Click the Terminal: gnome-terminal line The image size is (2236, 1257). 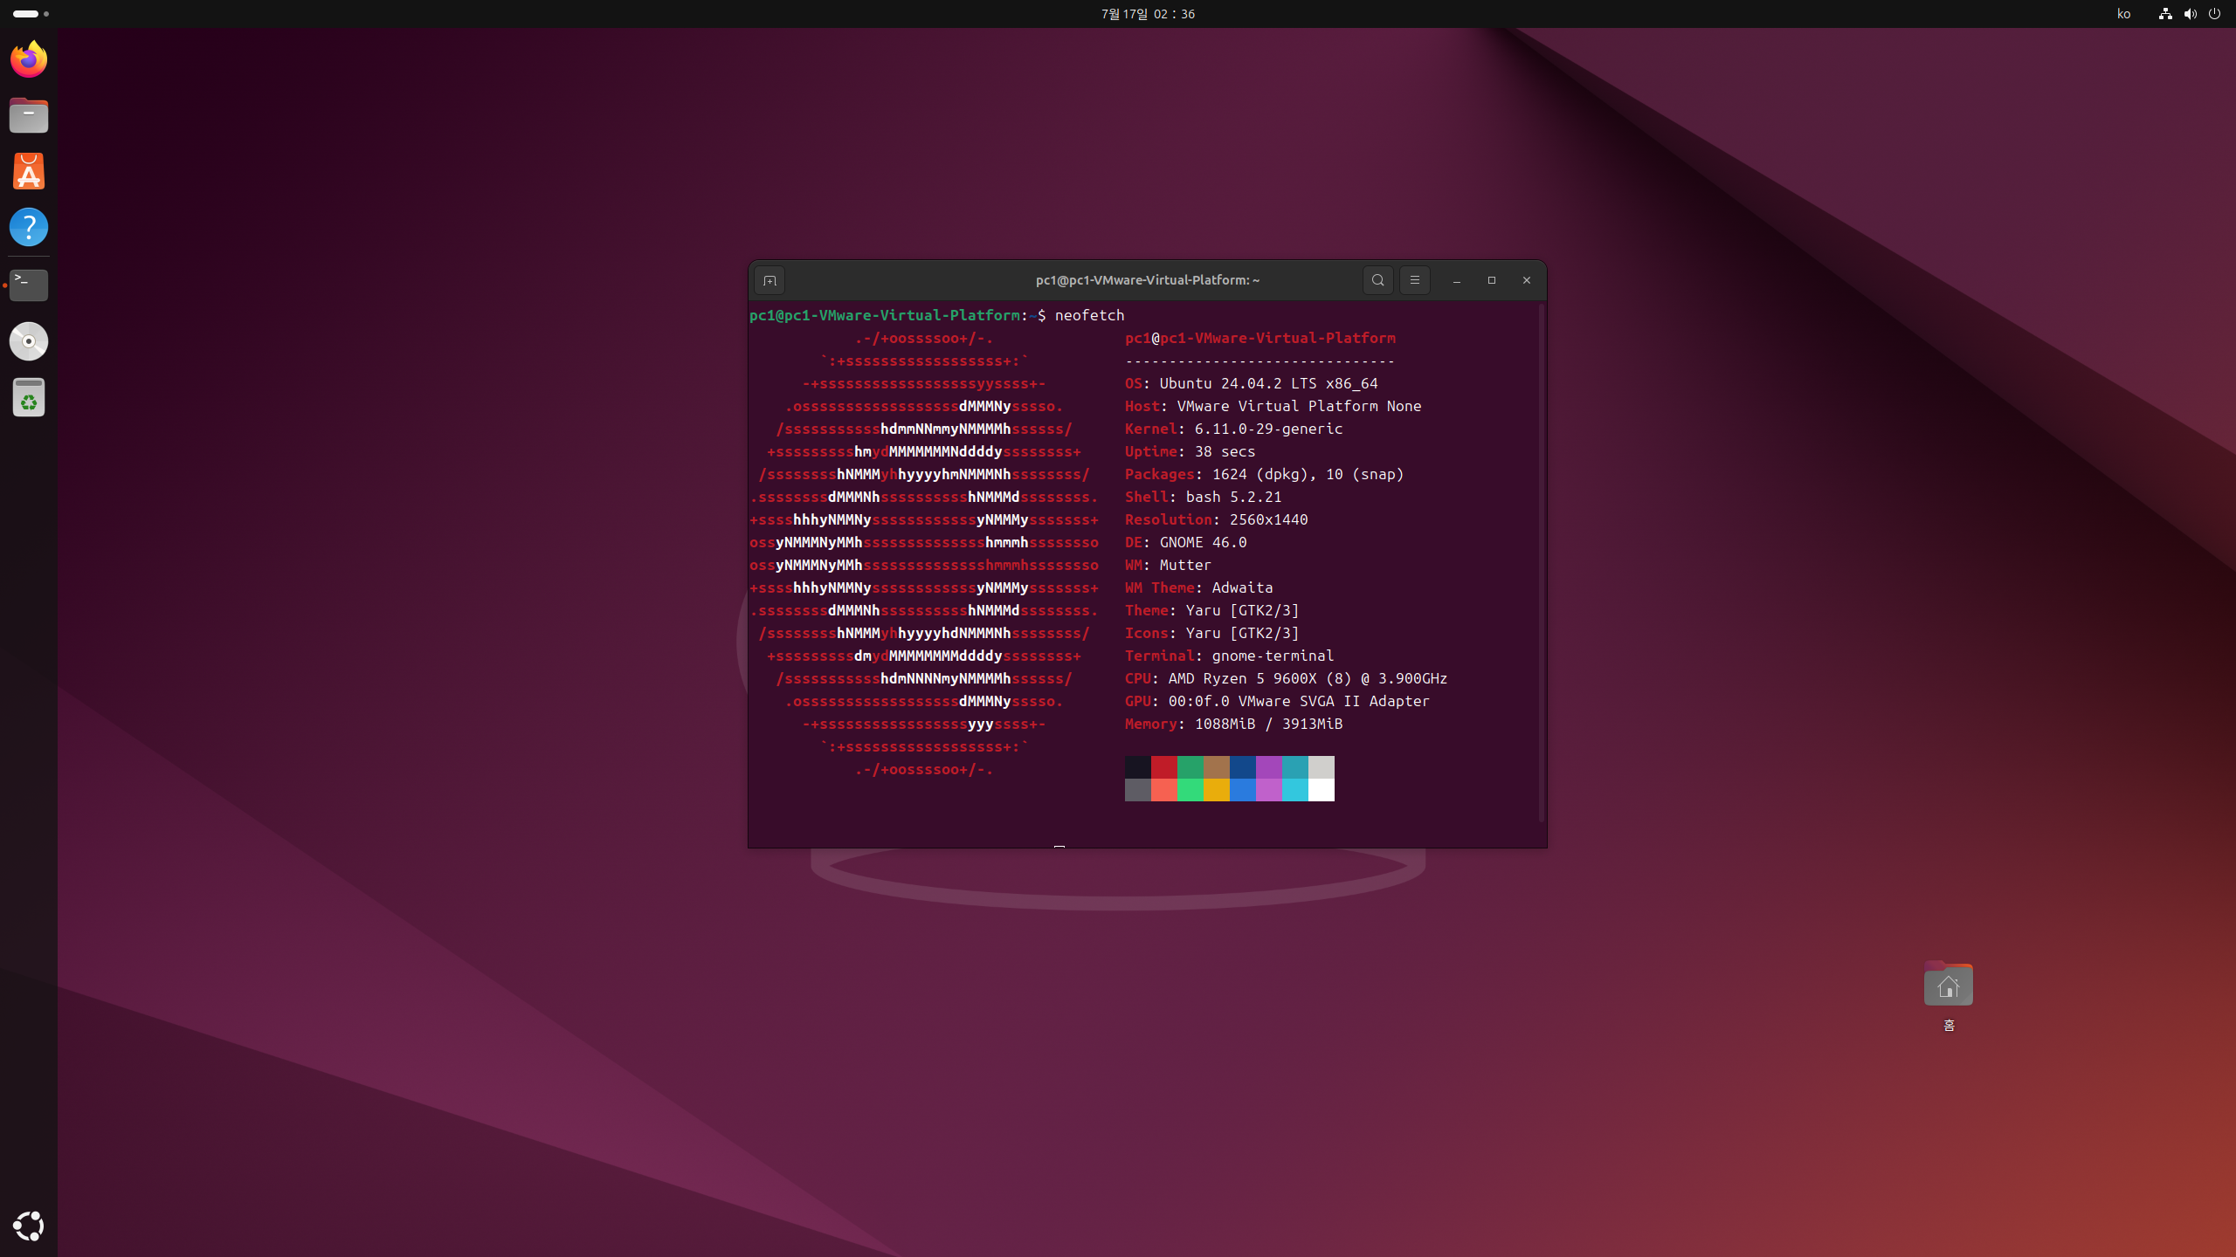pyautogui.click(x=1230, y=656)
